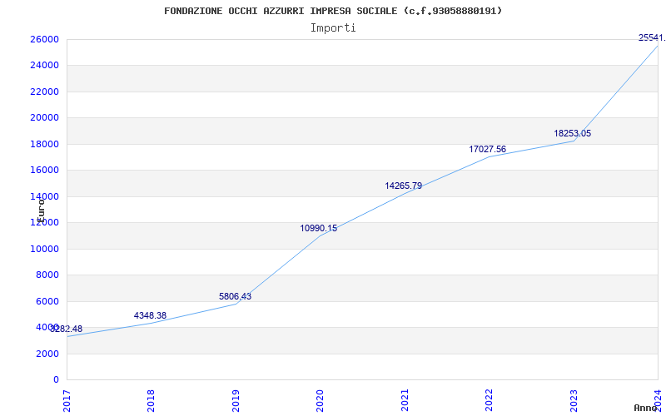Screen dimensions: 666x416
Task: Click the 26000 y-axis value
Action: [x=44, y=39]
